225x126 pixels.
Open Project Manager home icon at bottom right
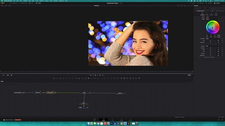pos(219,120)
